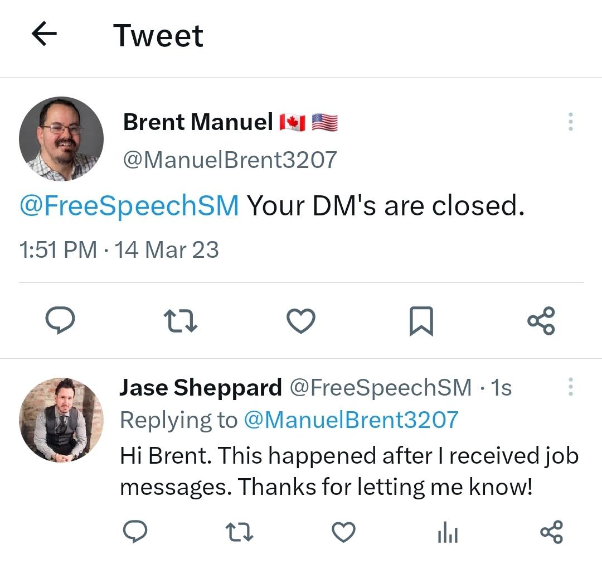Retweet Jase Sheppard's reply
The height and width of the screenshot is (563, 602).
click(240, 532)
